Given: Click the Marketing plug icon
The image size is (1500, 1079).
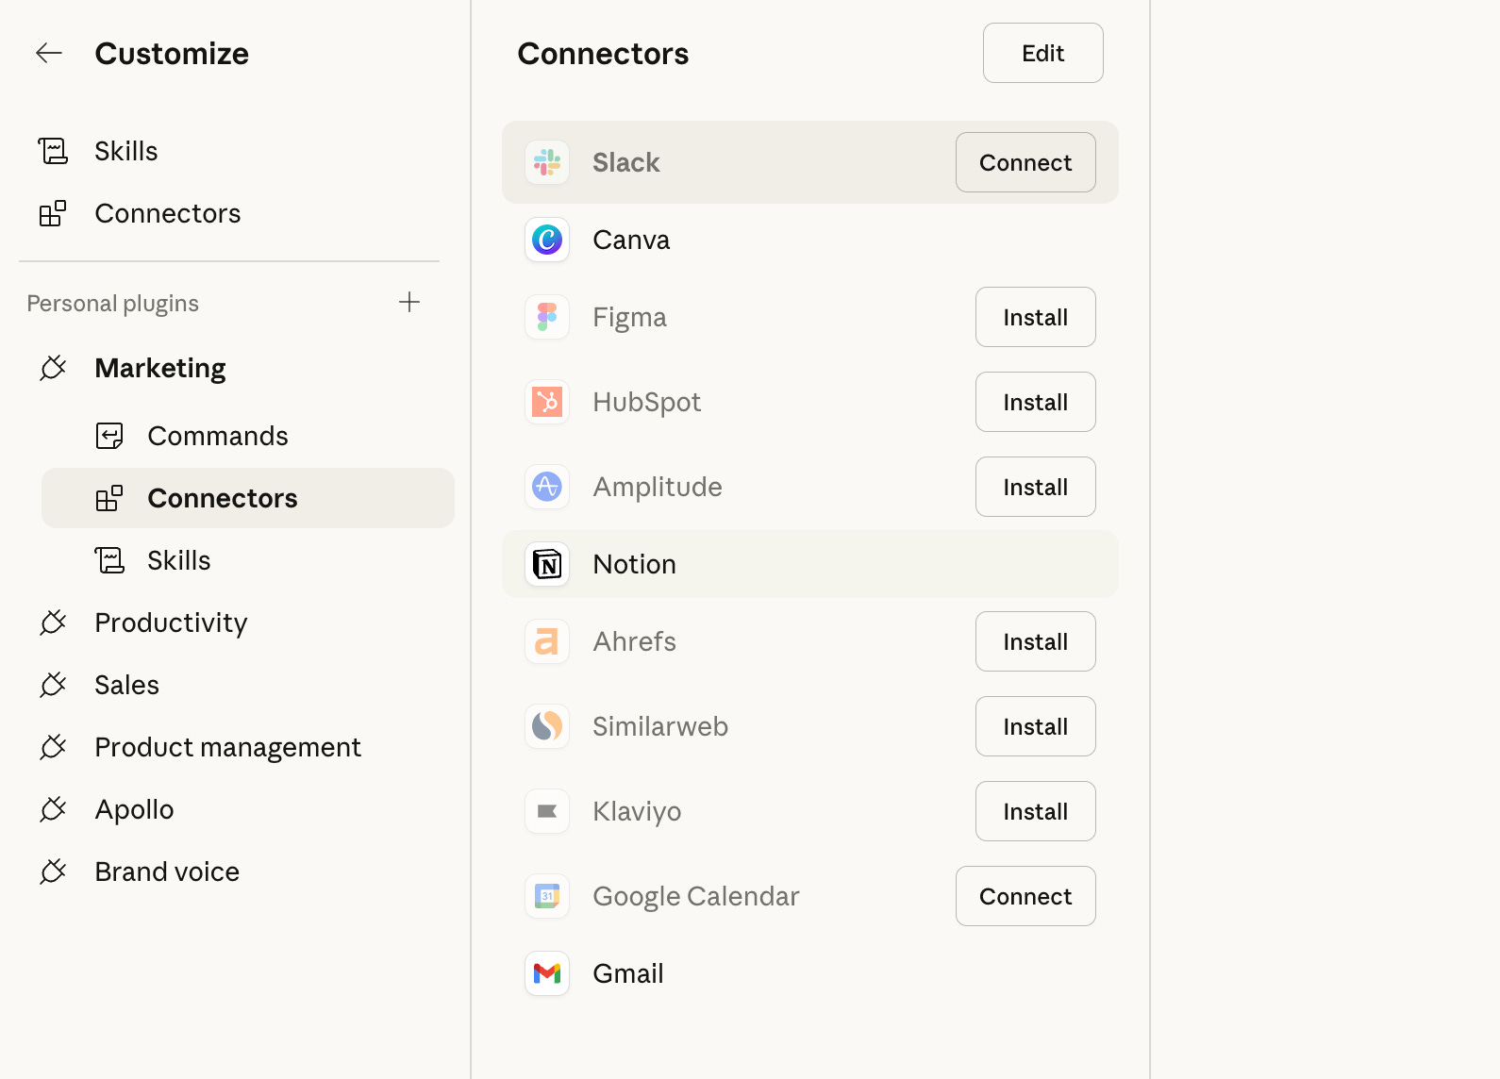Looking at the screenshot, I should [53, 368].
